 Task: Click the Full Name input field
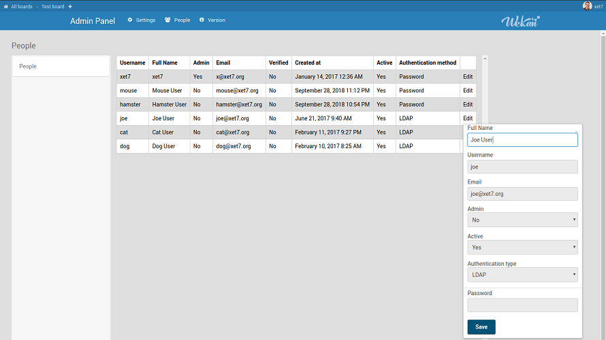pos(522,139)
